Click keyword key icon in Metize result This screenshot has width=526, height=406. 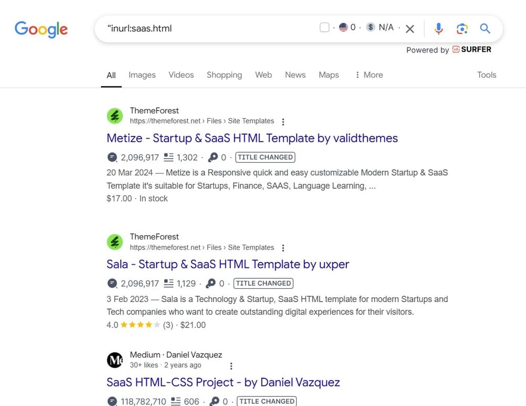click(213, 157)
